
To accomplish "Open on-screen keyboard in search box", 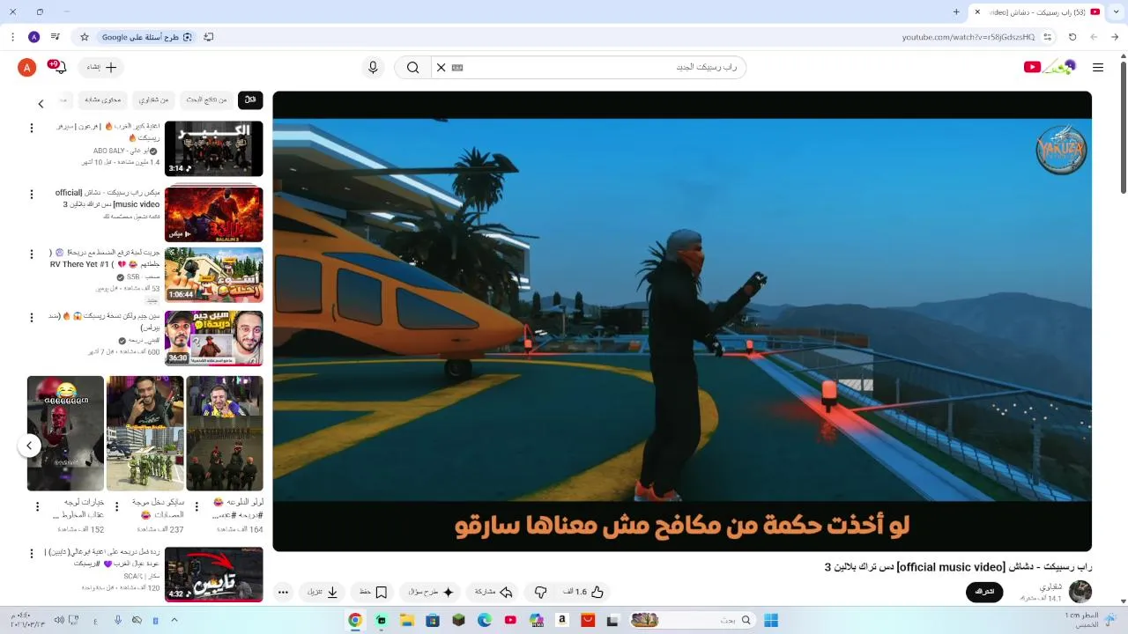I will (x=457, y=67).
